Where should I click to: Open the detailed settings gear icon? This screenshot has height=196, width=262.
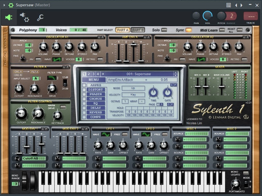click(x=25, y=18)
